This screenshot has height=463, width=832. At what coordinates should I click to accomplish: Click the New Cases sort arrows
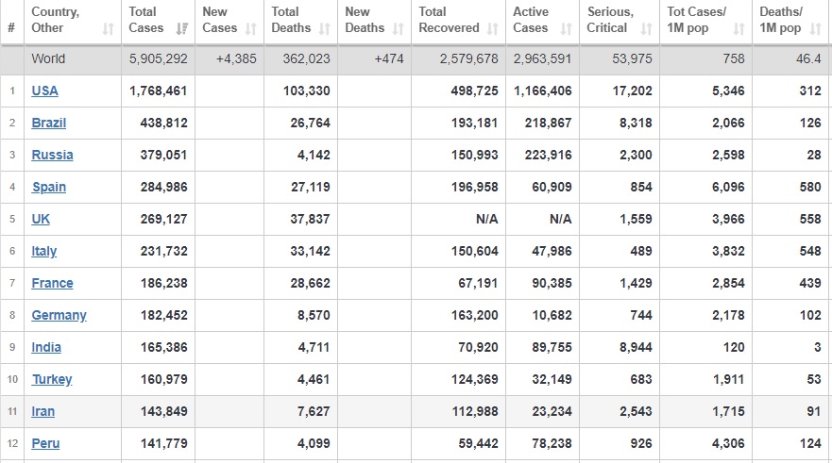(x=250, y=28)
